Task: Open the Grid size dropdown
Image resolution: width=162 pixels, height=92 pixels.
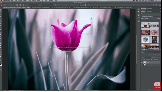Action: point(33,5)
